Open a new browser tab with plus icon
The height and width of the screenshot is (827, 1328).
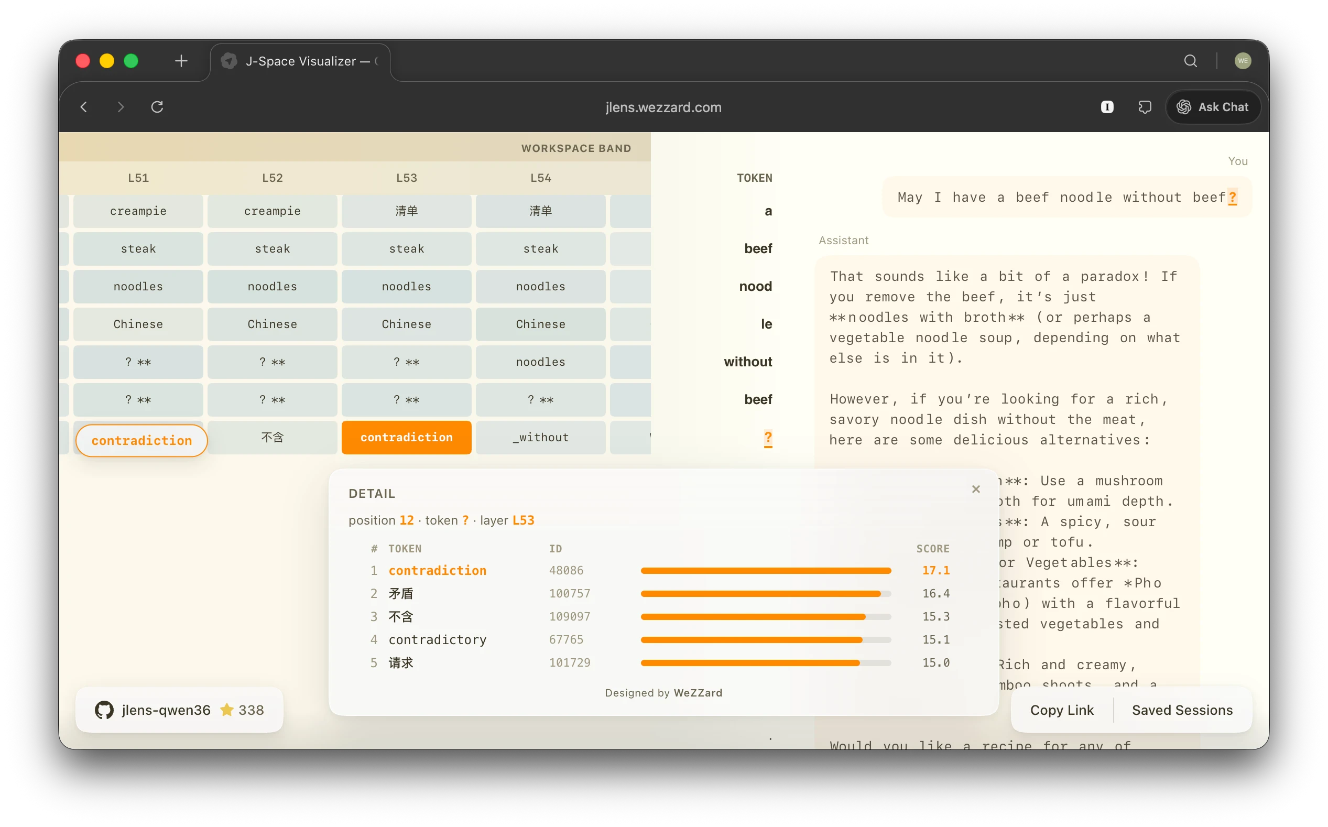pos(181,61)
